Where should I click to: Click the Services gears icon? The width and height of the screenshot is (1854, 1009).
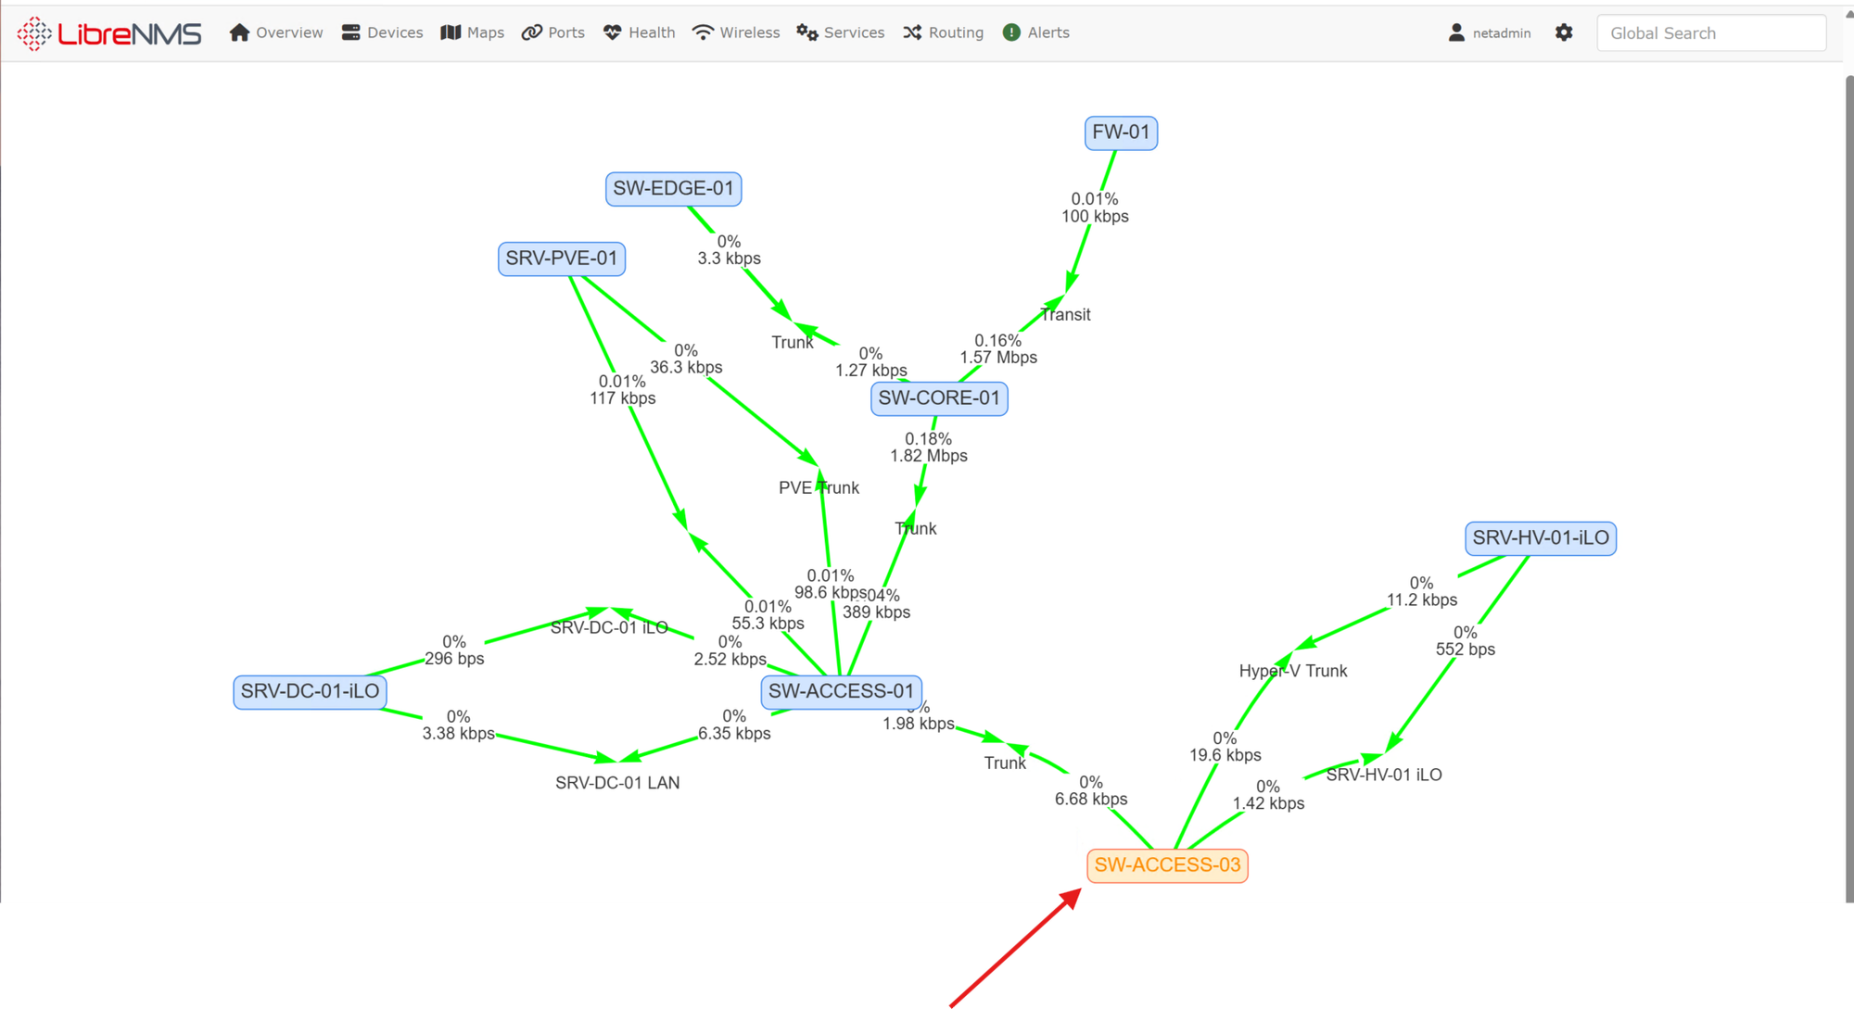(806, 32)
